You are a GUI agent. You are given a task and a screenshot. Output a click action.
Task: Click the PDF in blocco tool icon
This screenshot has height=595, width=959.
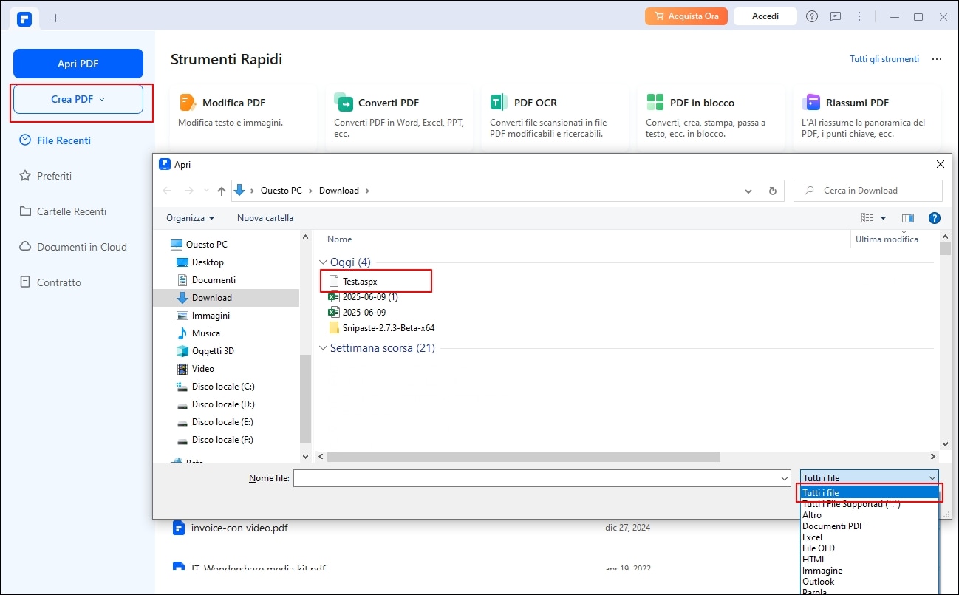tap(655, 102)
